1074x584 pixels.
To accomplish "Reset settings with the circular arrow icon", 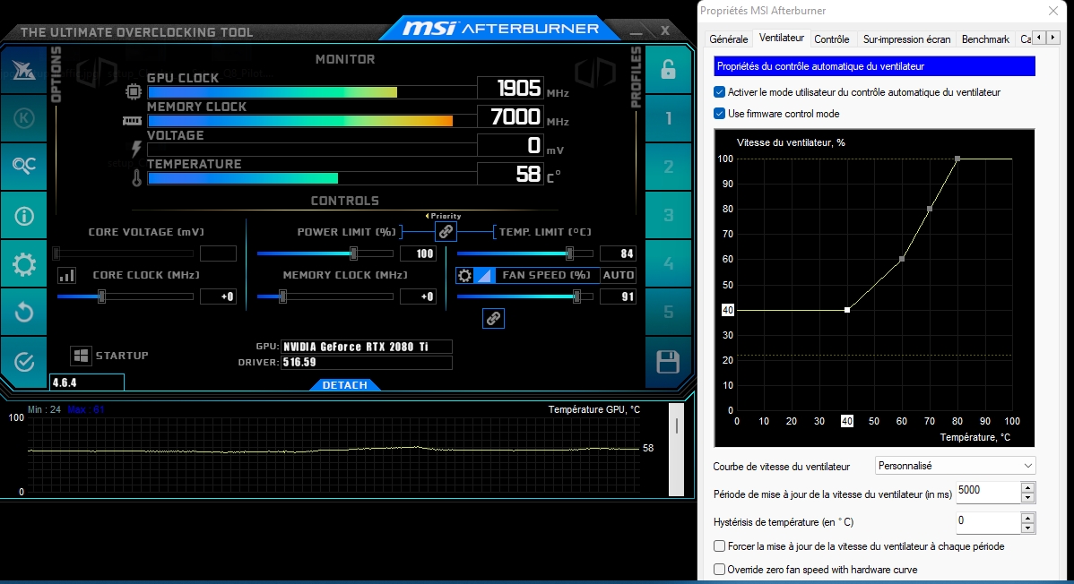I will pyautogui.click(x=24, y=313).
